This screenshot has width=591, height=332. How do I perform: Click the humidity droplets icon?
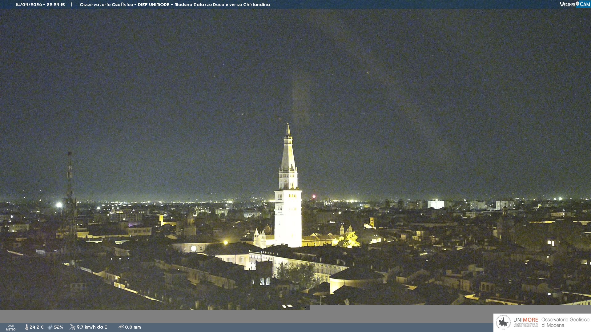[50, 327]
